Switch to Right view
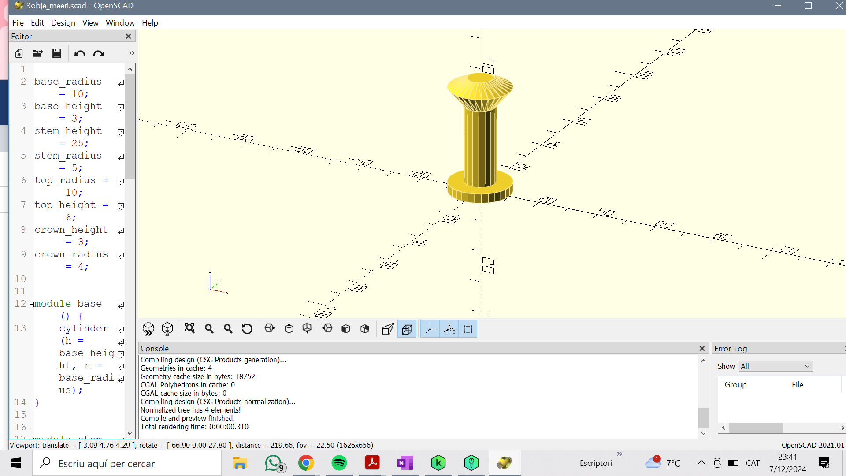 pos(270,329)
